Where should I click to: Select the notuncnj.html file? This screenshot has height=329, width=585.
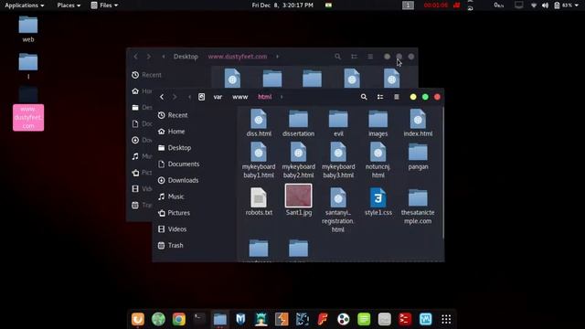coord(378,160)
